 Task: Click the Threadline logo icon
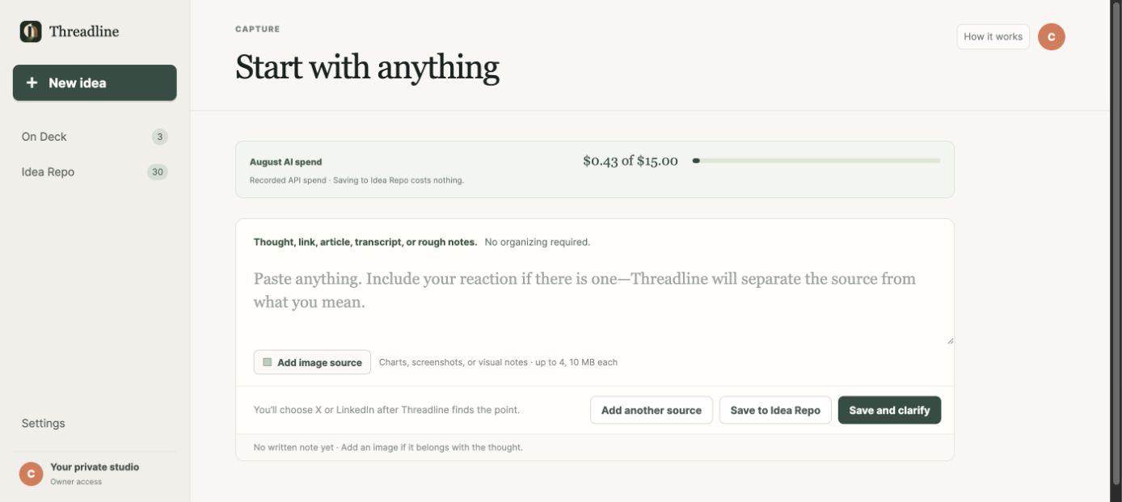tap(31, 32)
